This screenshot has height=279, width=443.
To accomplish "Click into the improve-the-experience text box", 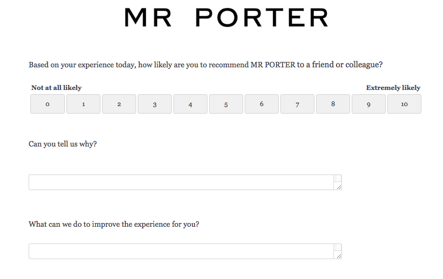I will point(181,251).
